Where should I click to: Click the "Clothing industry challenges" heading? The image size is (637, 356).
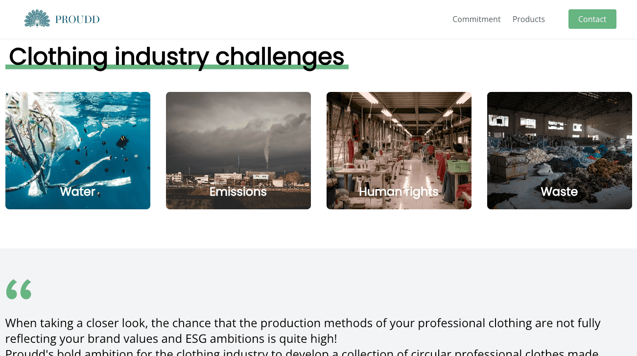[177, 57]
